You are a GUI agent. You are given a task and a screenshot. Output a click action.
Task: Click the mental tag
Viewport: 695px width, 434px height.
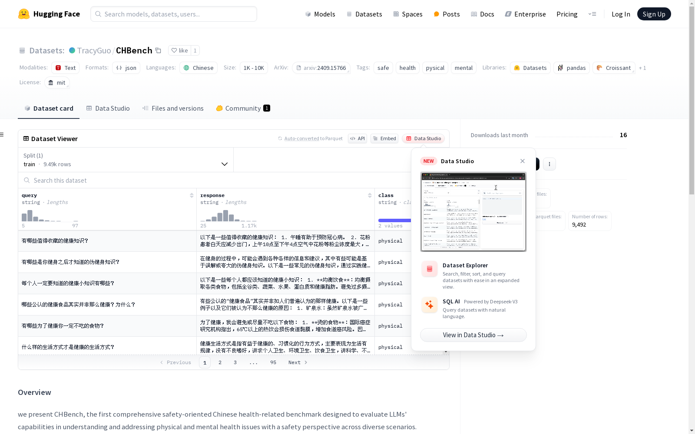[463, 68]
